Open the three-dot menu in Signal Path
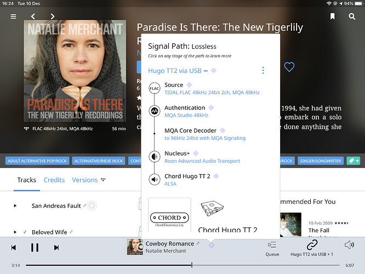The image size is (365, 274). tap(263, 70)
